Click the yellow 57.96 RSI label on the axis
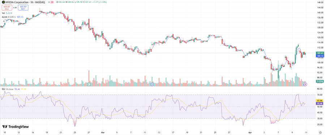The image size is (325, 135). point(320,100)
